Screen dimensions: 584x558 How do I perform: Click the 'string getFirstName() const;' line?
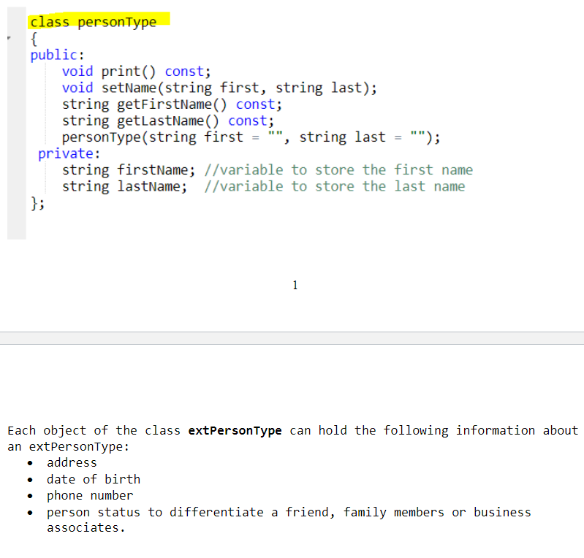pyautogui.click(x=172, y=104)
